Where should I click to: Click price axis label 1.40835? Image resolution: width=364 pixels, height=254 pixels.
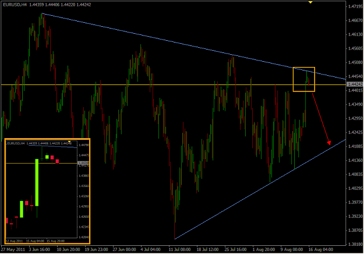tap(355, 174)
